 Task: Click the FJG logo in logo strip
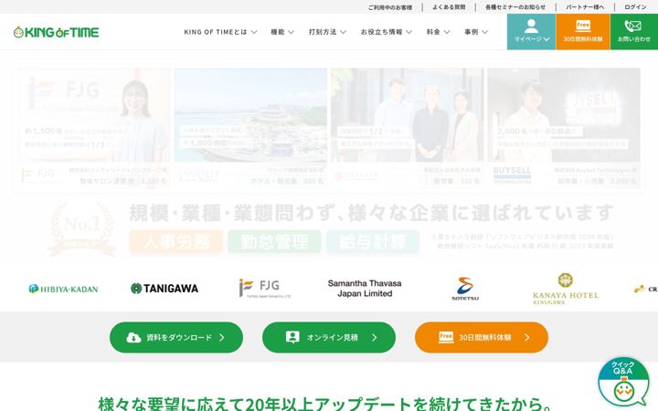(x=265, y=288)
